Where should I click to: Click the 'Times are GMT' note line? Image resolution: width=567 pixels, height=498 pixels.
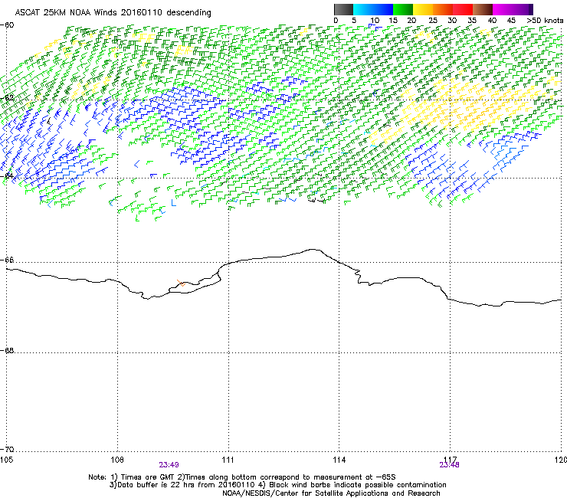pos(242,477)
